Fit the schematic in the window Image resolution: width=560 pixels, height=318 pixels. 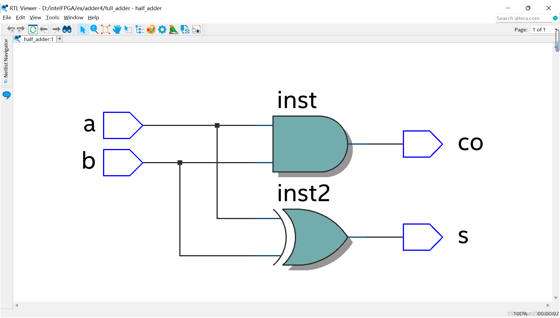106,29
